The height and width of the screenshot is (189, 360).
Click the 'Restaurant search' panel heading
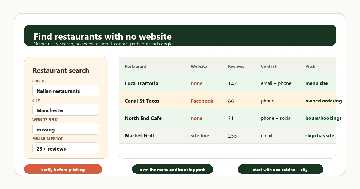tap(61, 70)
